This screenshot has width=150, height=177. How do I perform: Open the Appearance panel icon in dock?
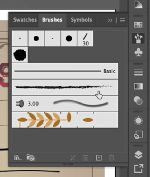(138, 121)
